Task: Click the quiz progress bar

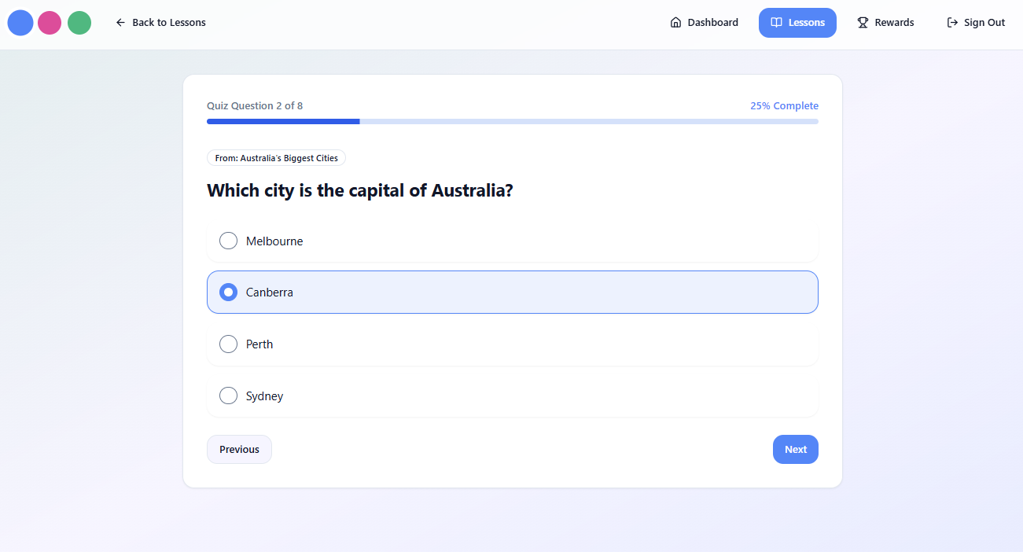Action: (512, 122)
